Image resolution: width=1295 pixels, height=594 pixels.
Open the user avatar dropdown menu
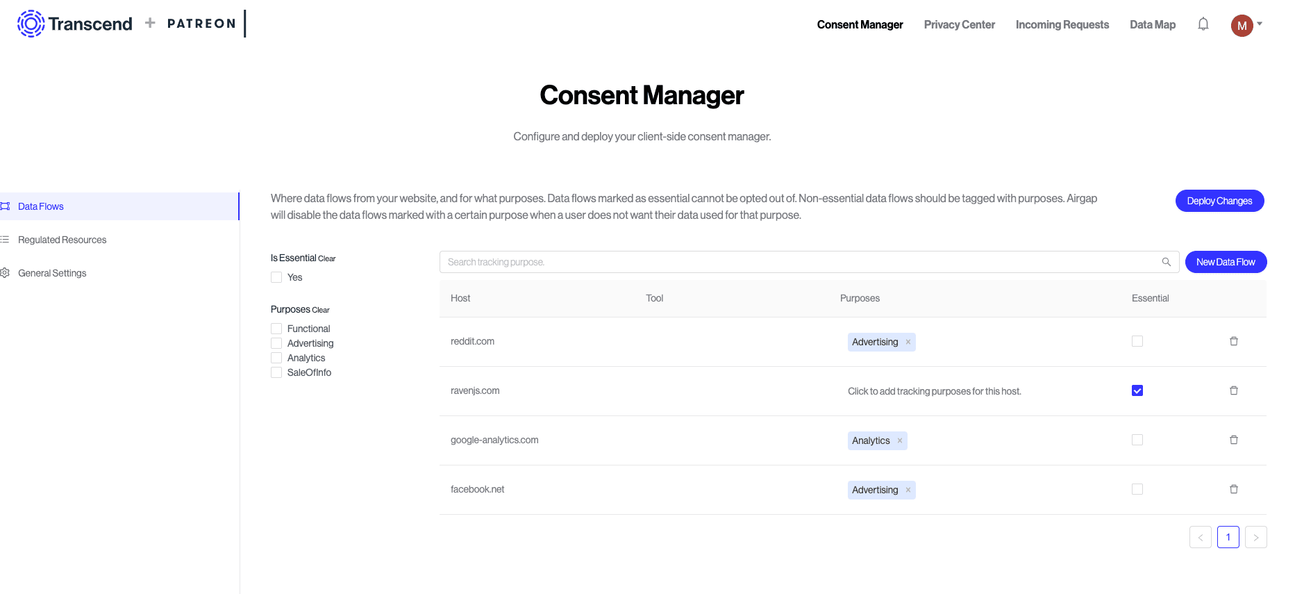pos(1246,25)
